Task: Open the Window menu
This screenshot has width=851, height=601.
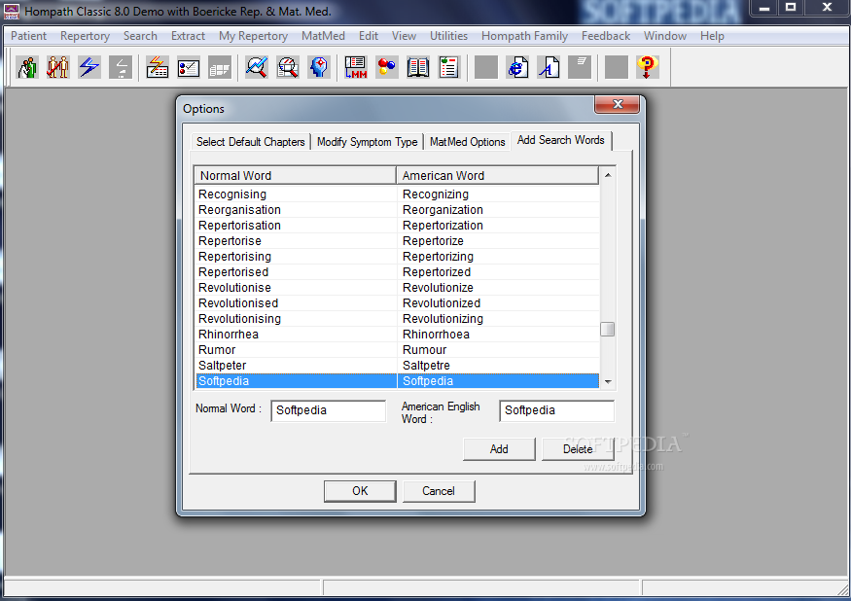Action: pos(665,36)
